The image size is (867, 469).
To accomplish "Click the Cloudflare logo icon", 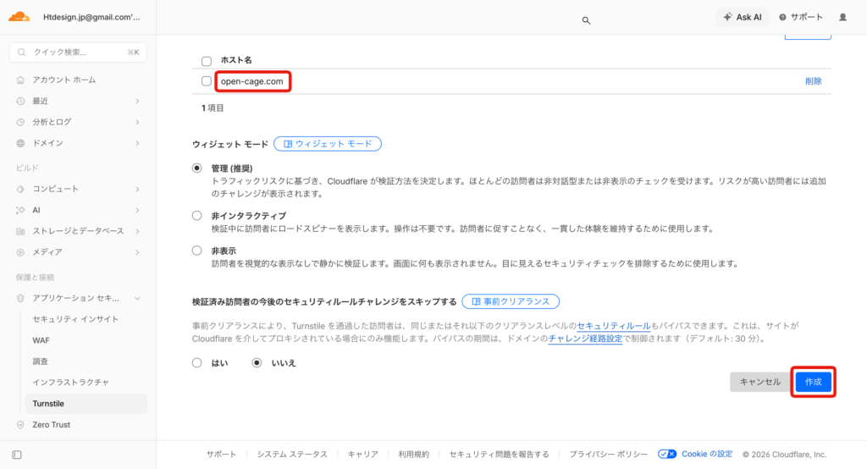I will pos(19,17).
